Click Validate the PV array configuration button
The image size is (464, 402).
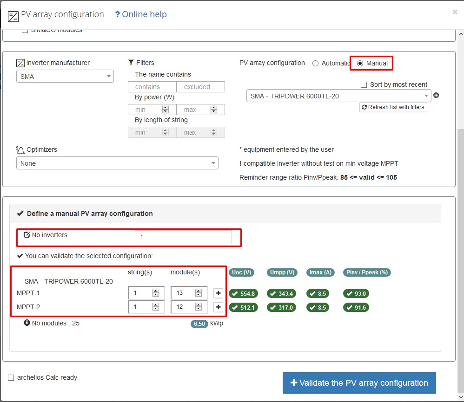click(x=359, y=383)
